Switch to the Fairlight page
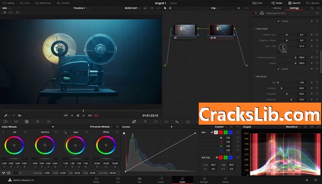Screen dimensions: 322x184 coord(204,180)
